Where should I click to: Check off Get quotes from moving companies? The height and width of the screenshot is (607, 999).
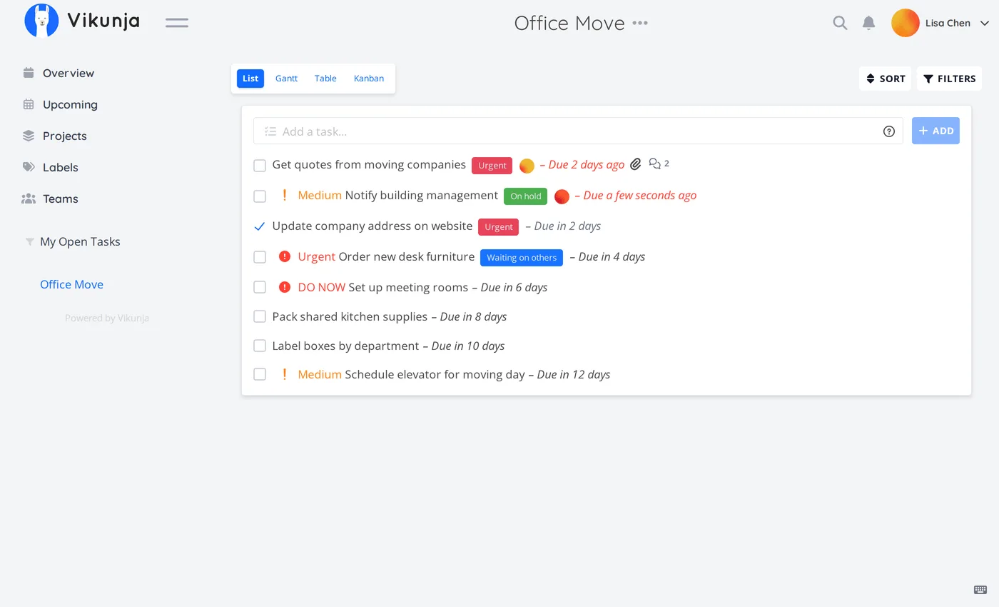(x=260, y=166)
